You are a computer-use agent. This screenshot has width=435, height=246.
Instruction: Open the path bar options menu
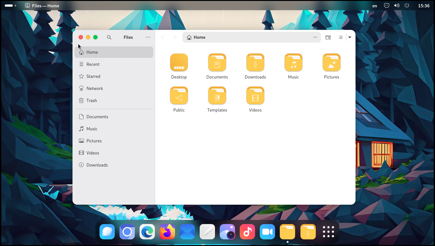315,37
